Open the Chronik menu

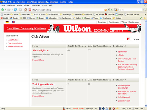click(27, 5)
